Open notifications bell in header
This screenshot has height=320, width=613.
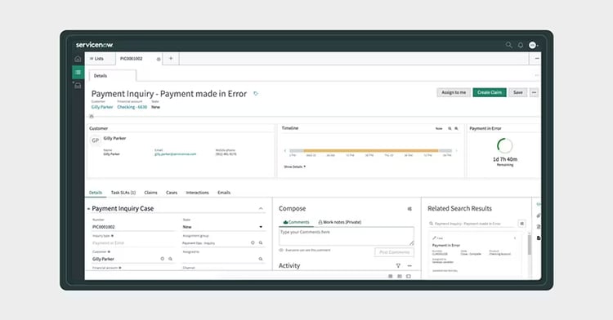[521, 45]
